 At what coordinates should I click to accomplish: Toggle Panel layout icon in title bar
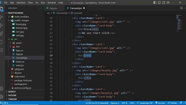click(x=159, y=3)
